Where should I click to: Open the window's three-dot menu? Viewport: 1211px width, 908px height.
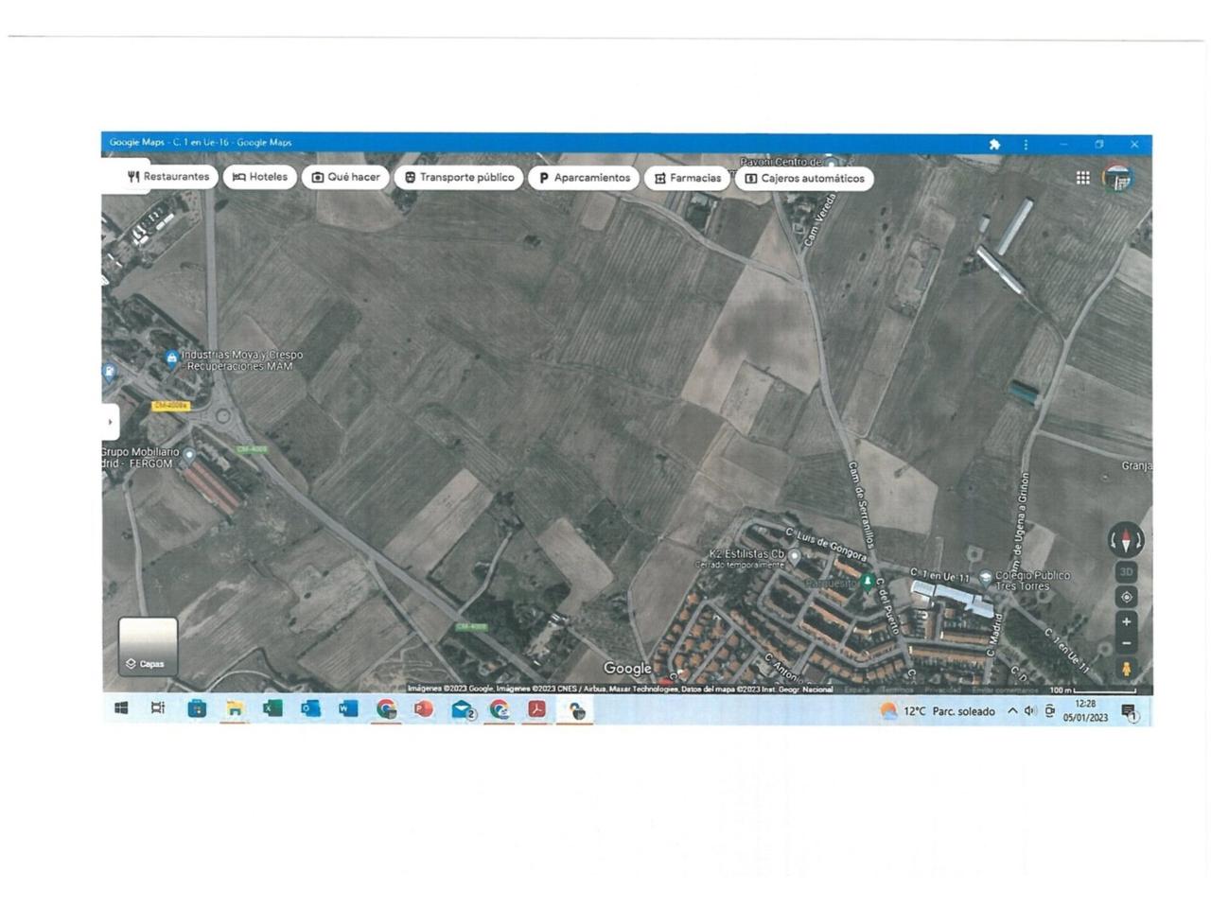click(1026, 144)
